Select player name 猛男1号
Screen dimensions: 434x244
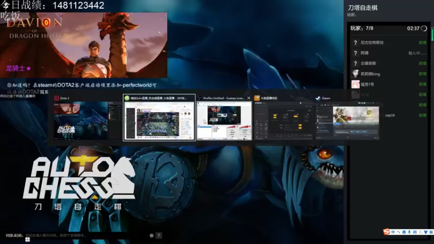point(367,84)
